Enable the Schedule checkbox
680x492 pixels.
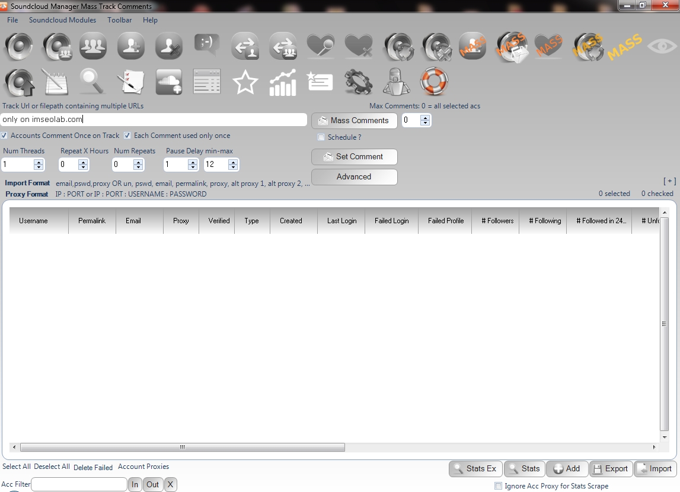321,137
